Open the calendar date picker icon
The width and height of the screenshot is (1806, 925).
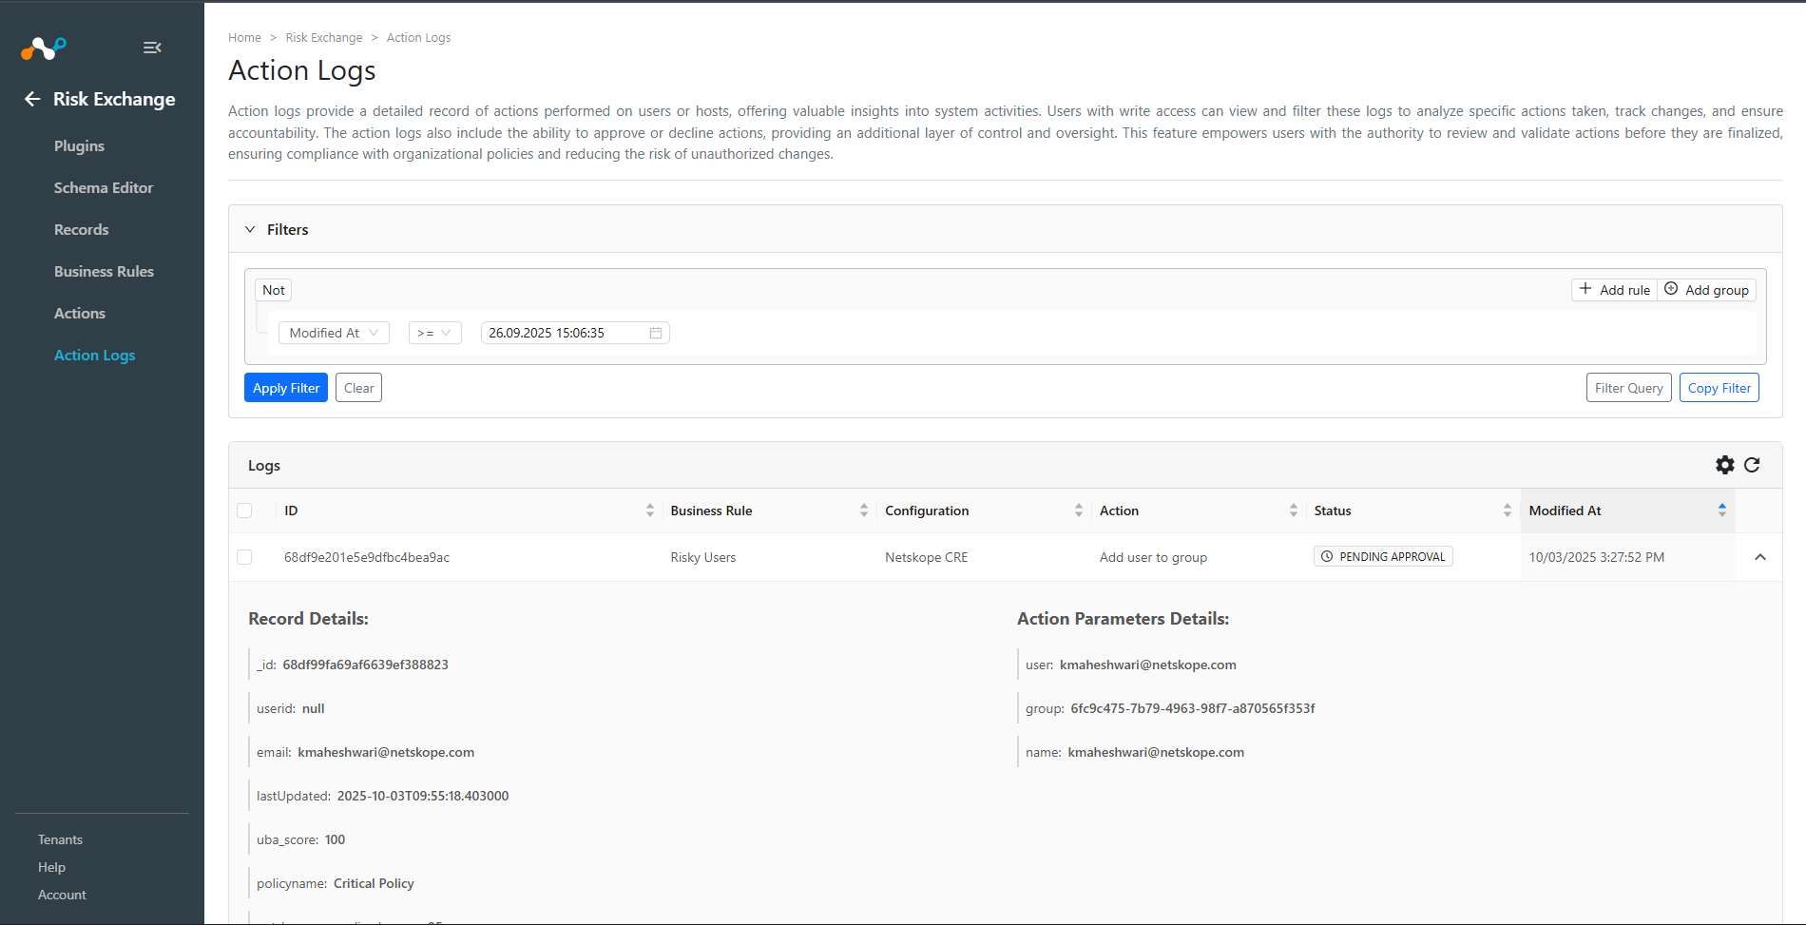pyautogui.click(x=656, y=333)
